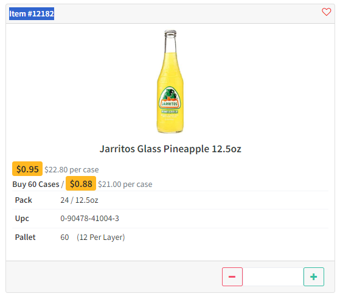This screenshot has width=340, height=299.
Task: Click the $22.80 per case price
Action: click(x=72, y=169)
